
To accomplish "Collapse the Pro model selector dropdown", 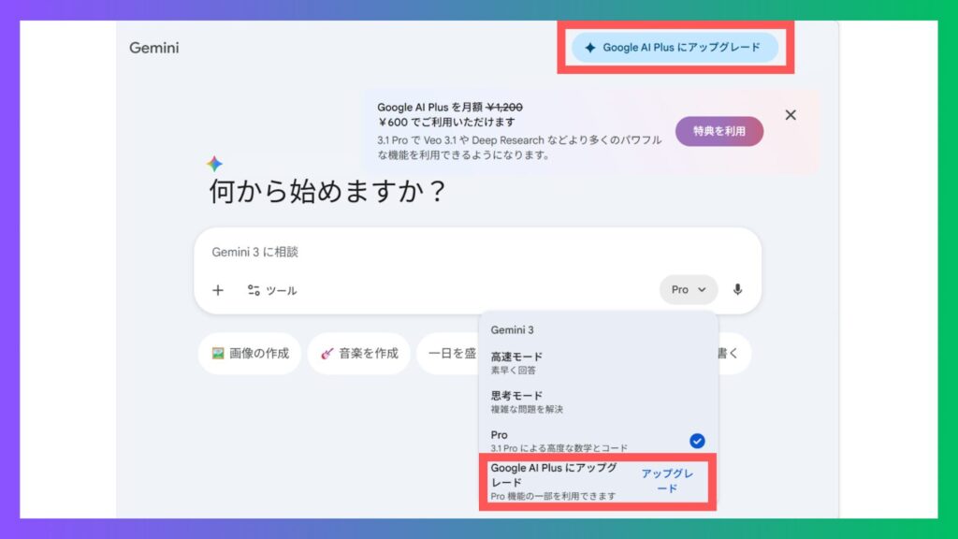I will click(689, 290).
